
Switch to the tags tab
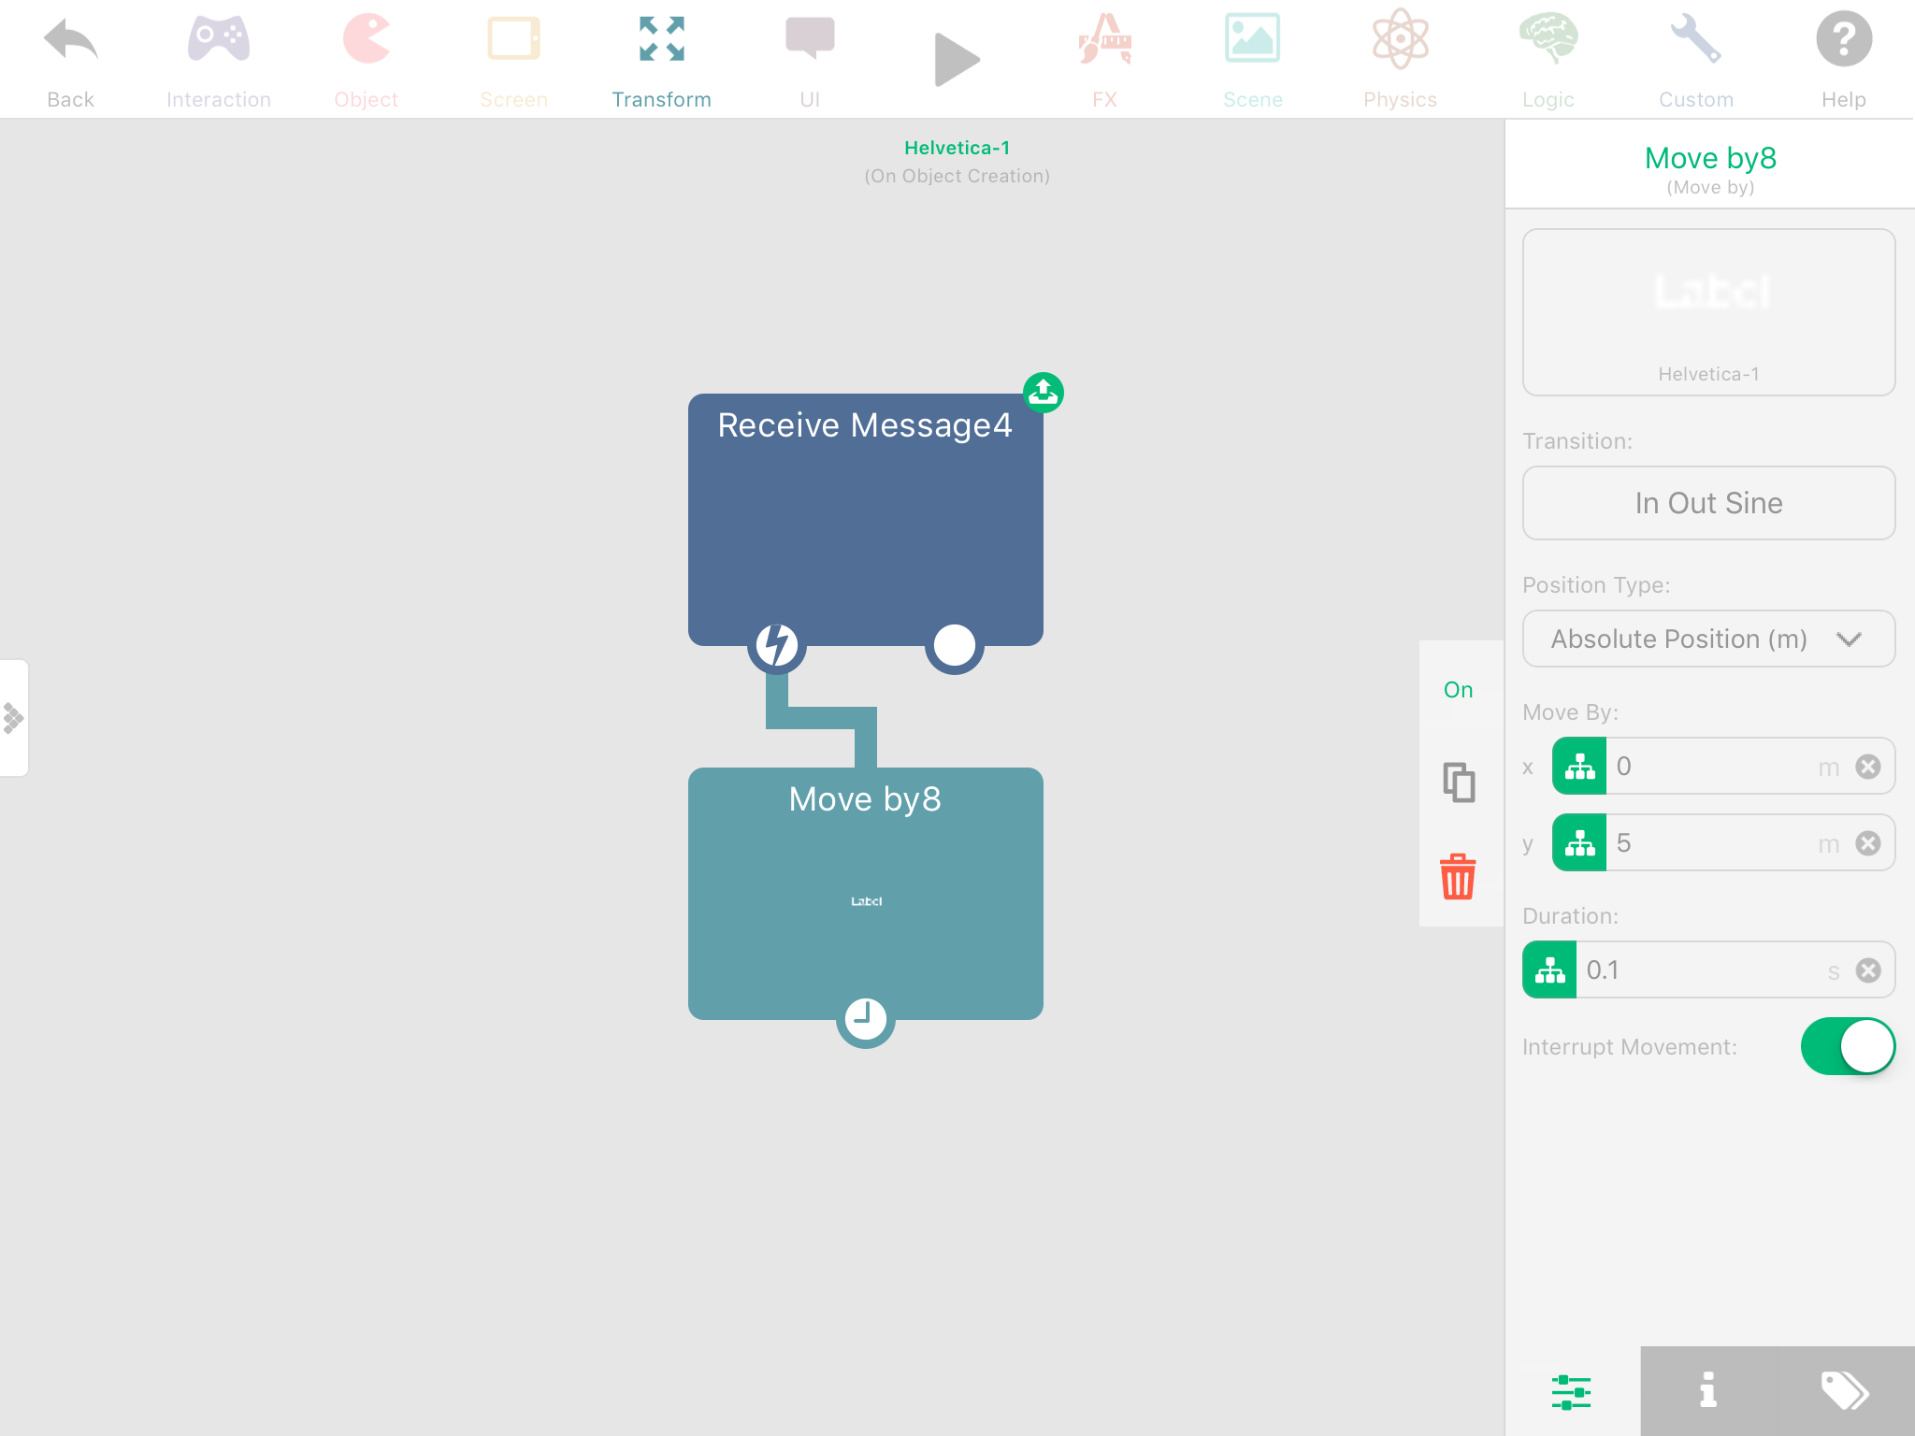coord(1845,1390)
